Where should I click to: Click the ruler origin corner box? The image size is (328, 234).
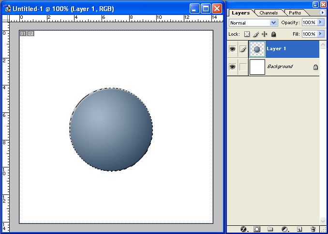(6, 18)
